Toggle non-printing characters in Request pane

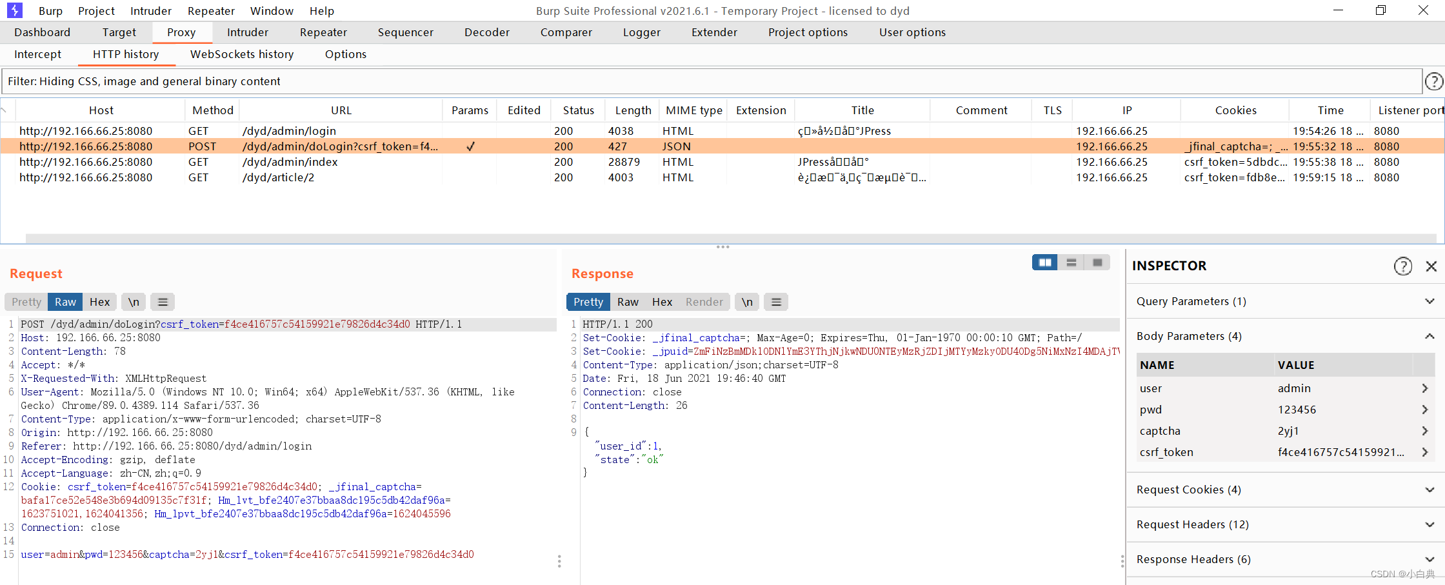[x=134, y=302]
